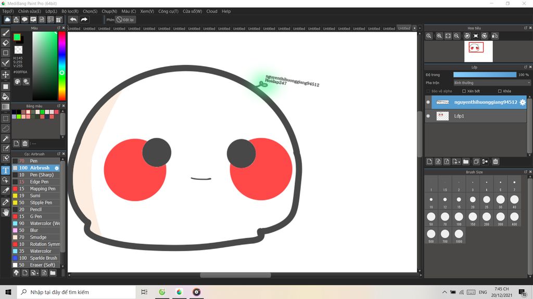Image resolution: width=533 pixels, height=299 pixels.
Task: Click the Redo arrow in the toolbar
Action: 84,20
